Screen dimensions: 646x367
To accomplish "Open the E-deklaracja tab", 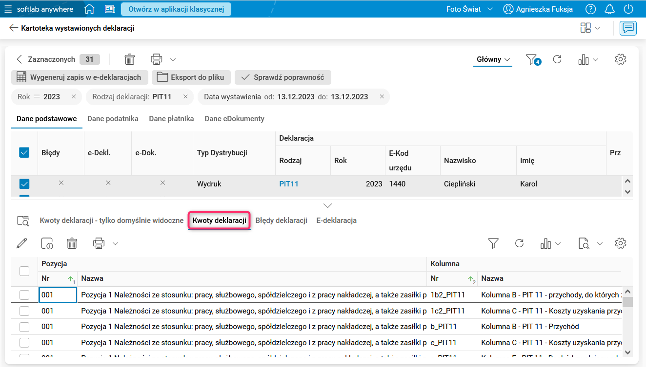I will (x=337, y=220).
